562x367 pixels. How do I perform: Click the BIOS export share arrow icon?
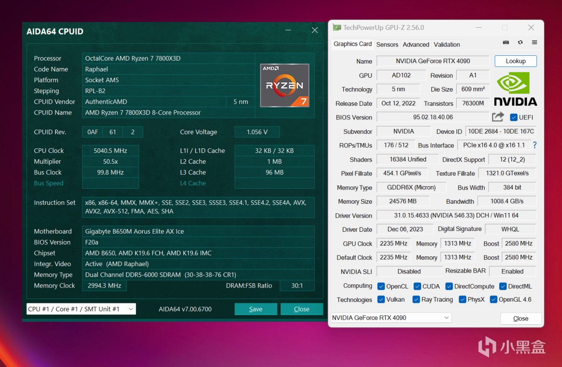tap(498, 117)
